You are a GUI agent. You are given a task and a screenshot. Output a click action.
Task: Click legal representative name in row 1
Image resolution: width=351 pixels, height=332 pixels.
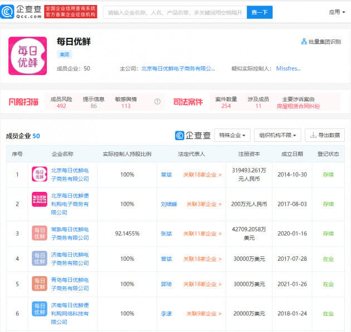(167, 175)
